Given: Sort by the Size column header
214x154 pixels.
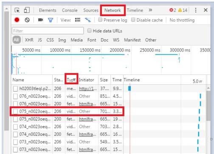Looking at the screenshot, I should point(104,80).
